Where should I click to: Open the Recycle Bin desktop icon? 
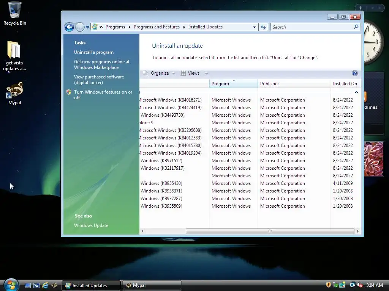[x=15, y=14]
